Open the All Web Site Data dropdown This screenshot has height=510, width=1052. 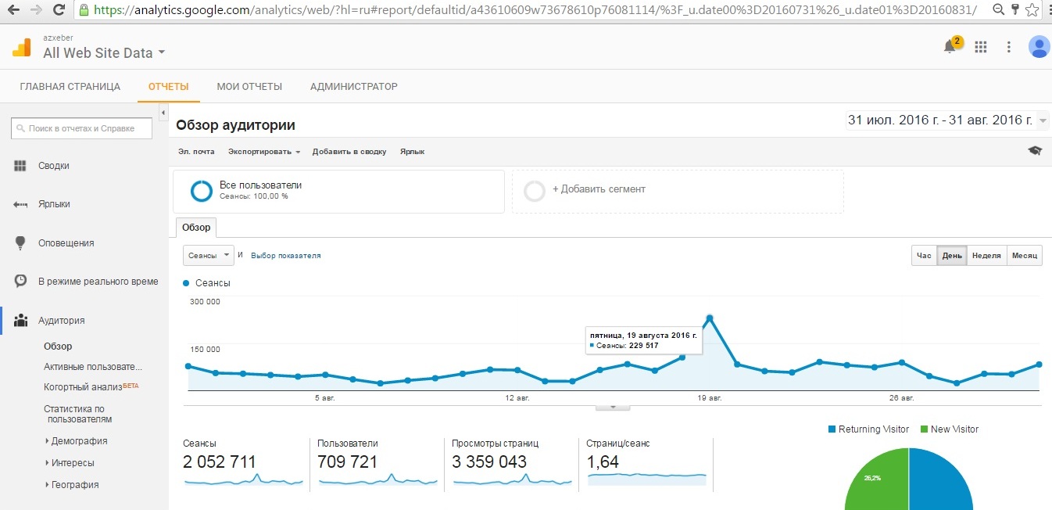click(x=104, y=53)
